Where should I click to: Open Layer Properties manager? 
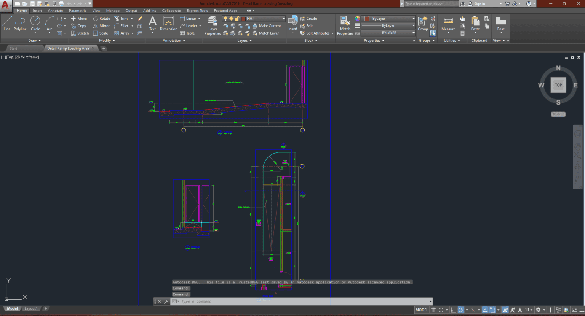(x=212, y=24)
